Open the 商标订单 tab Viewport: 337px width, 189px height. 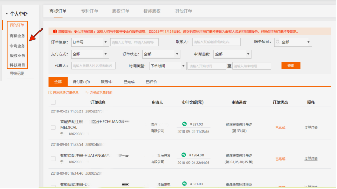[x=58, y=11]
